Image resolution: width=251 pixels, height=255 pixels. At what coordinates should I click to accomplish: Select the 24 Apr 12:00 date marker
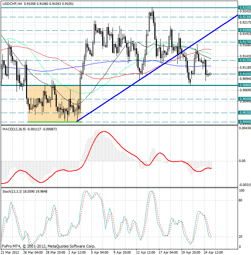pos(214,252)
